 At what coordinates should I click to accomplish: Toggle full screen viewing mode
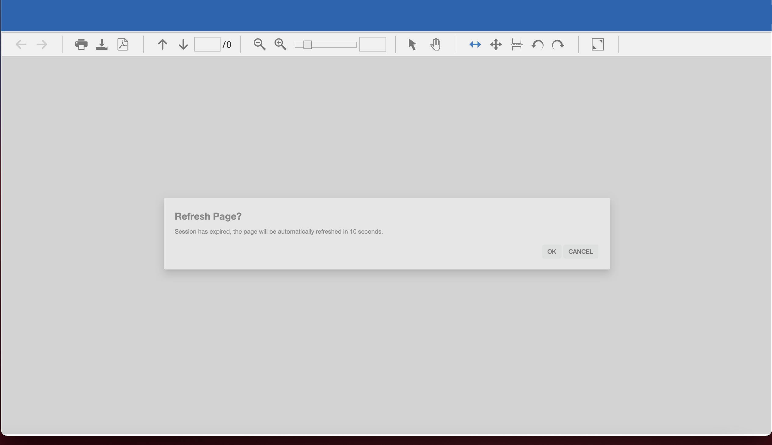(598, 44)
